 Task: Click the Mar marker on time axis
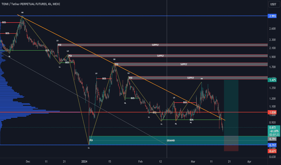point(193,162)
